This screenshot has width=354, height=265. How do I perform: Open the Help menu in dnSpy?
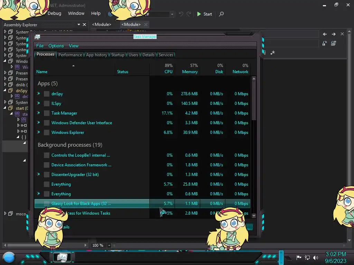(96, 13)
